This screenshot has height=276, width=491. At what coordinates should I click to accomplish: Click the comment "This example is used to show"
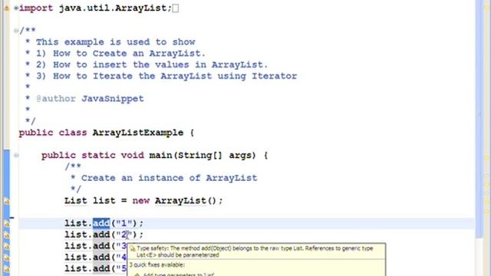[115, 42]
